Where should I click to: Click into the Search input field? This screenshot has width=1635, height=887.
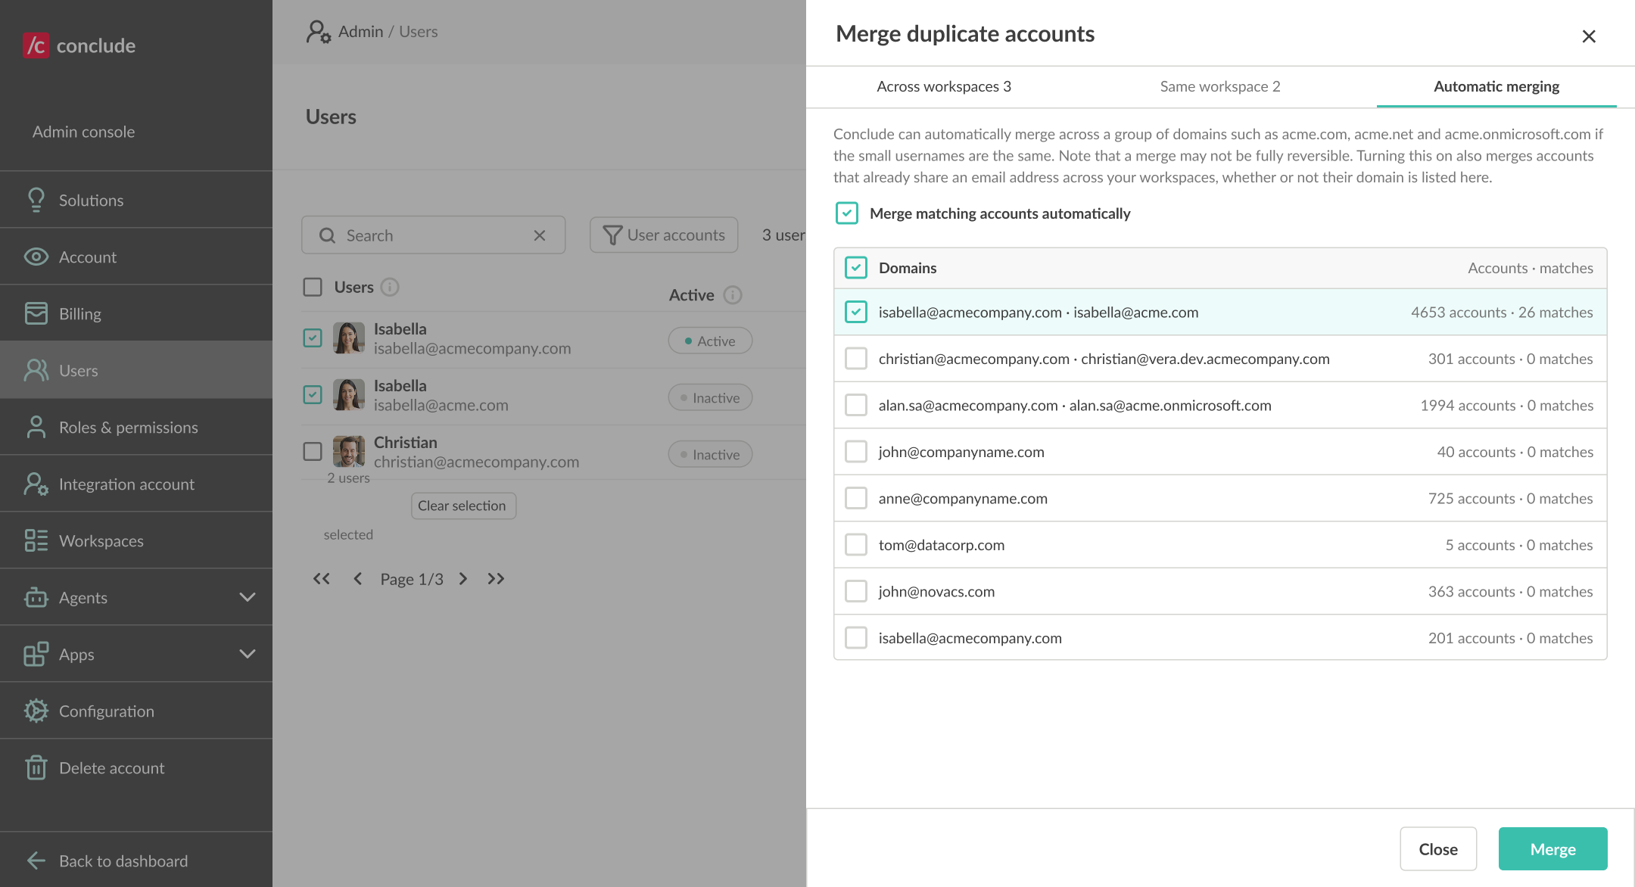pos(434,235)
